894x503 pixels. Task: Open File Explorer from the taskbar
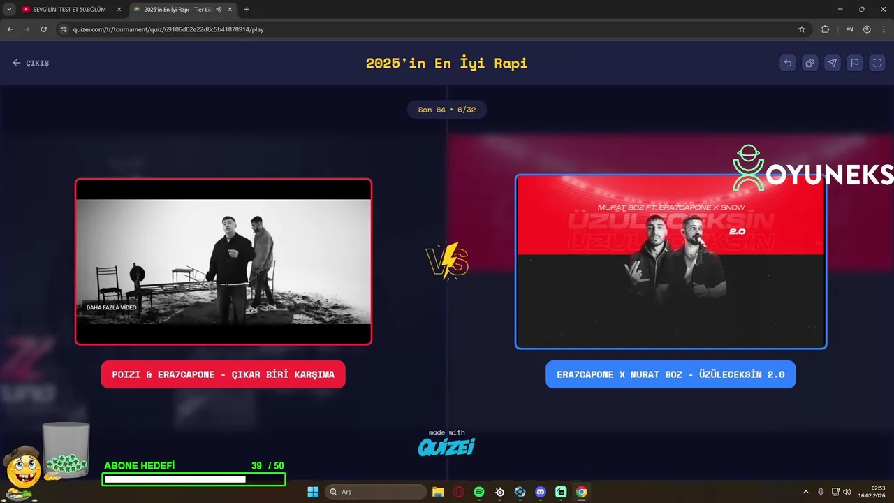click(x=438, y=492)
